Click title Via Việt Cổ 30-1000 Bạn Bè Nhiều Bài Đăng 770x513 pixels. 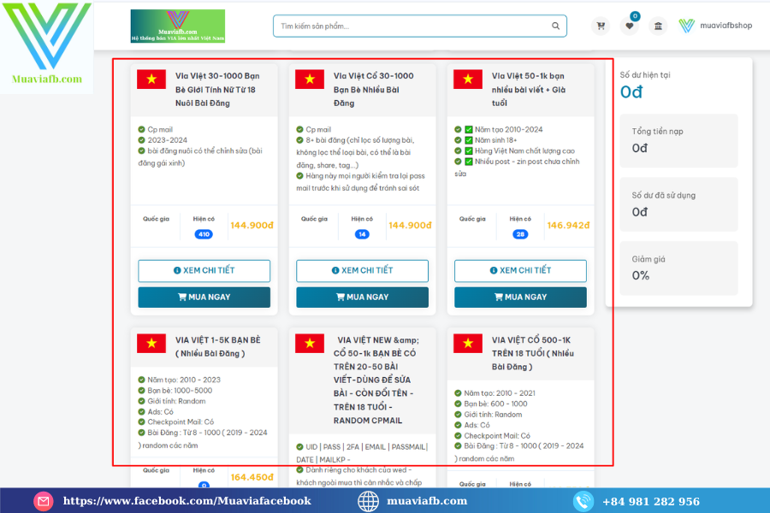(x=374, y=89)
